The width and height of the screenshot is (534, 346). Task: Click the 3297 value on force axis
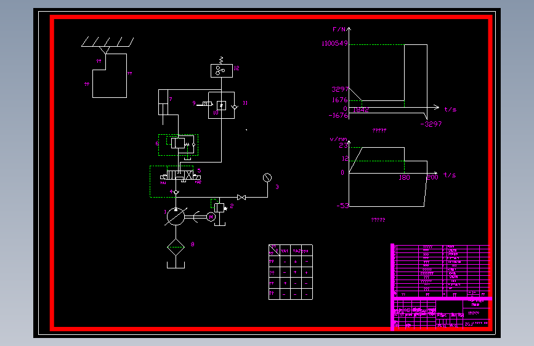point(340,89)
